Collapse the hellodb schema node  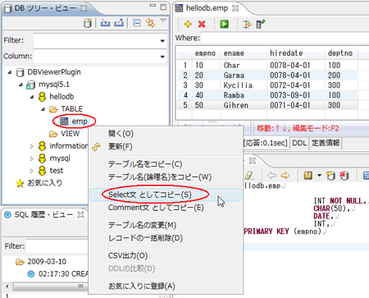[x=32, y=97]
